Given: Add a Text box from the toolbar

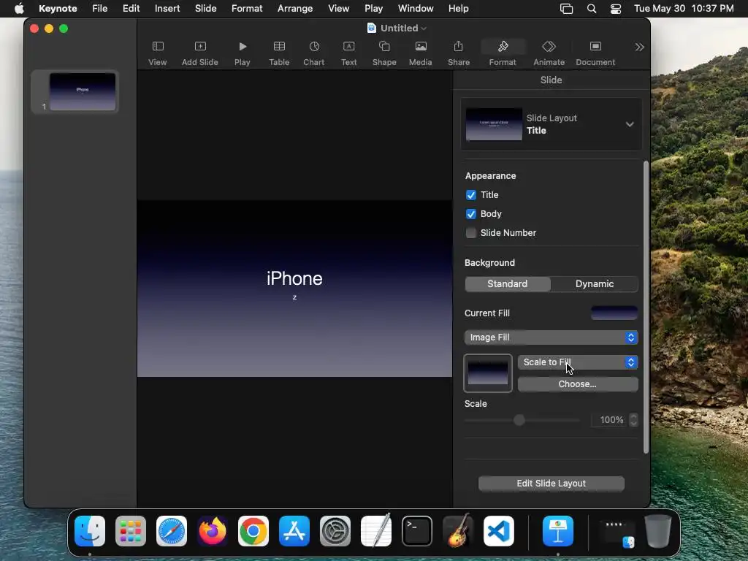Looking at the screenshot, I should point(348,53).
